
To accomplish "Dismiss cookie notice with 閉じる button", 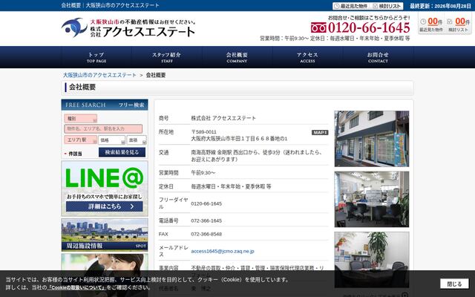I will [x=454, y=284].
